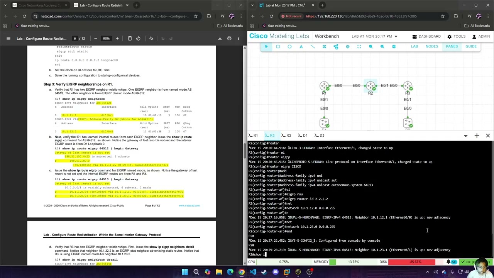Click the zoom-in magnifier in CML toolbar
Screen dimensions: 494x278
coord(382,46)
